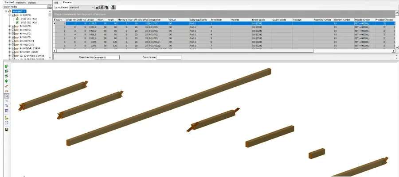Screen dimensions: 399x177
Task: Toggle checkbox for node 9: 9-03:BC
Action: pyautogui.click(x=13, y=52)
